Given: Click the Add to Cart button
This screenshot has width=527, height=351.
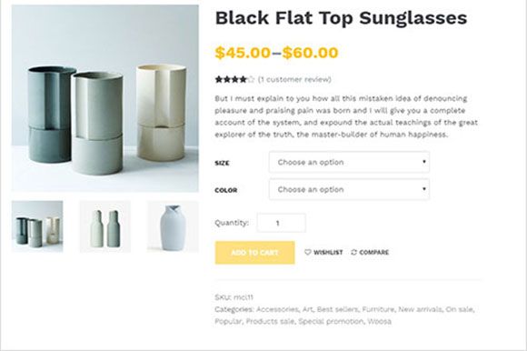Looking at the screenshot, I should click(254, 253).
